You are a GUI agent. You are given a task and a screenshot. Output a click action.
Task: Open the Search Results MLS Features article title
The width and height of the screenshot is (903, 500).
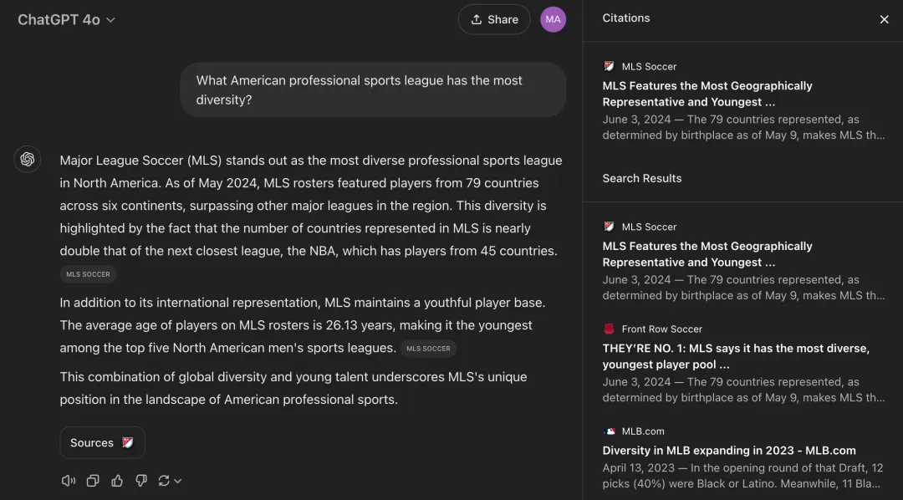coord(707,254)
